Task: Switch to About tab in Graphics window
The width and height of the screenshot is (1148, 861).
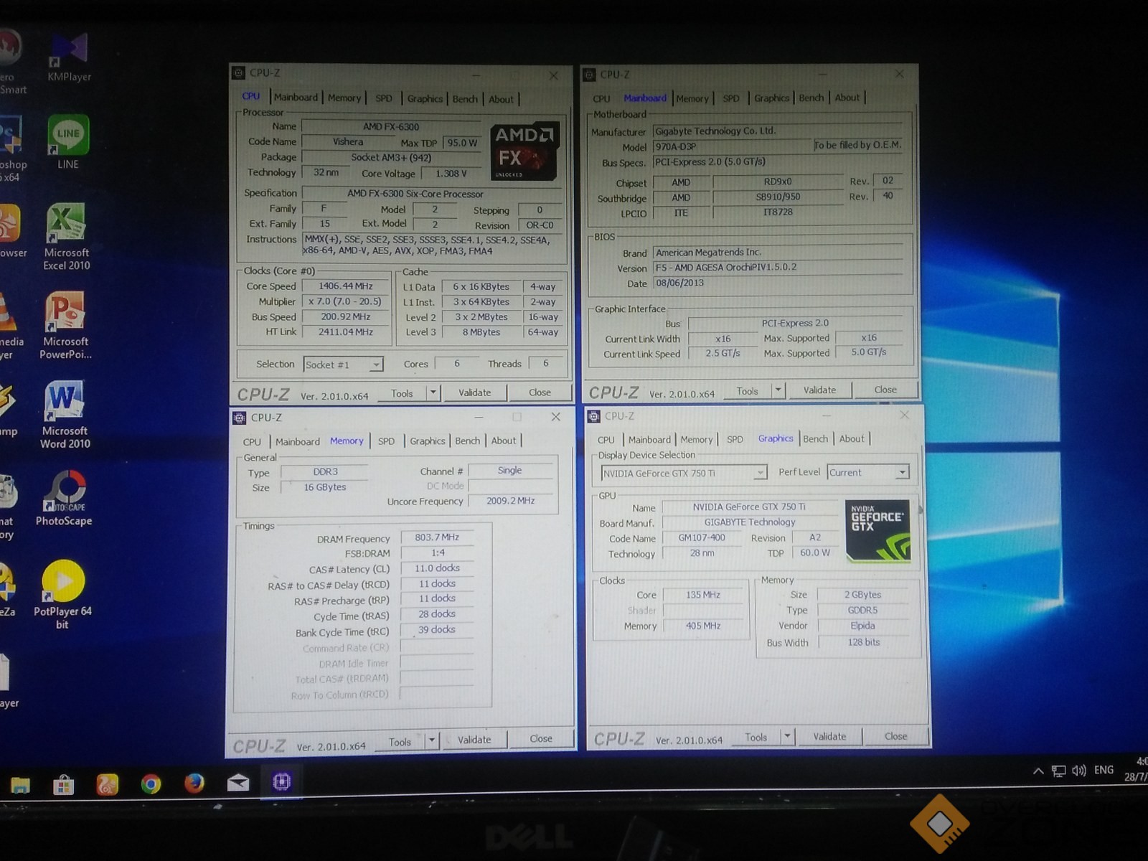Action: coord(852,438)
